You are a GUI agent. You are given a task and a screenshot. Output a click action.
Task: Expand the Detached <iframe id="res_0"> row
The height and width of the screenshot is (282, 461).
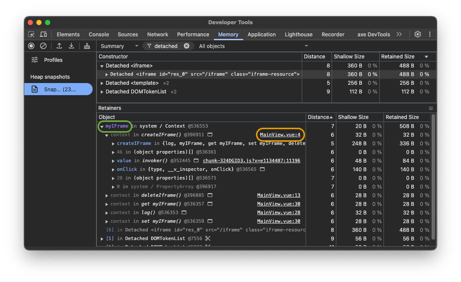point(106,75)
